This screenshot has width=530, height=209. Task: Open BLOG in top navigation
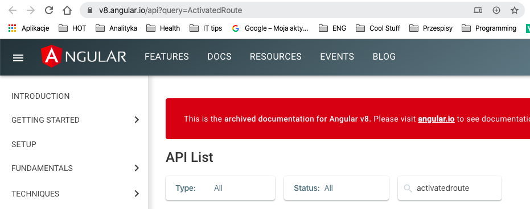[x=384, y=57]
